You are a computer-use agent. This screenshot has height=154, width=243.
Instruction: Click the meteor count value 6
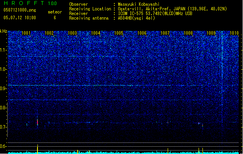(x=55, y=18)
